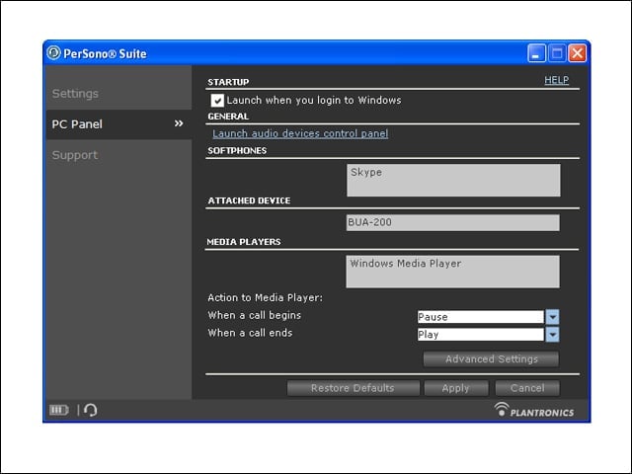Click the SOFTPHONES section heading
Image resolution: width=632 pixels, height=474 pixels.
(237, 151)
